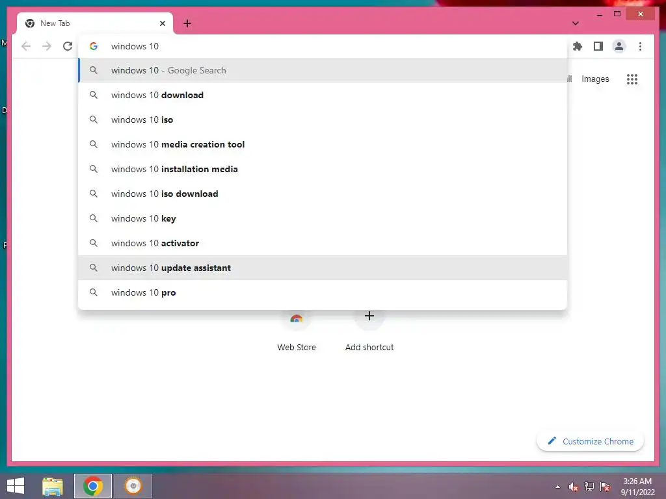Open the Google apps grid
666x499 pixels.
[x=632, y=79]
